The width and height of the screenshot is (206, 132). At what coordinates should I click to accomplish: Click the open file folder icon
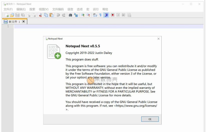(x=12, y=15)
